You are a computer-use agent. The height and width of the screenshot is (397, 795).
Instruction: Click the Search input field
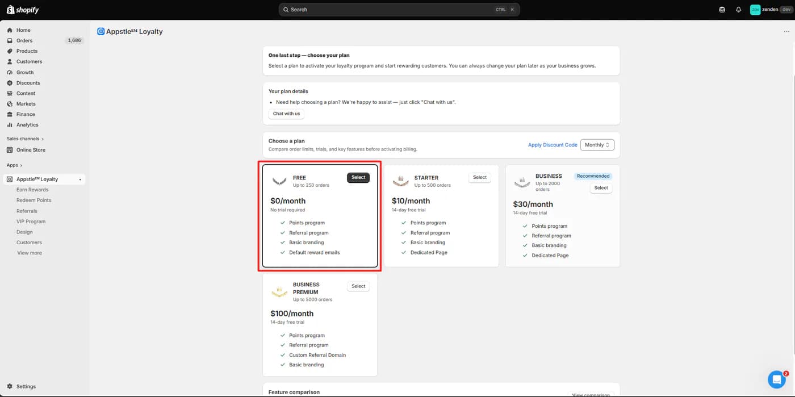[399, 10]
